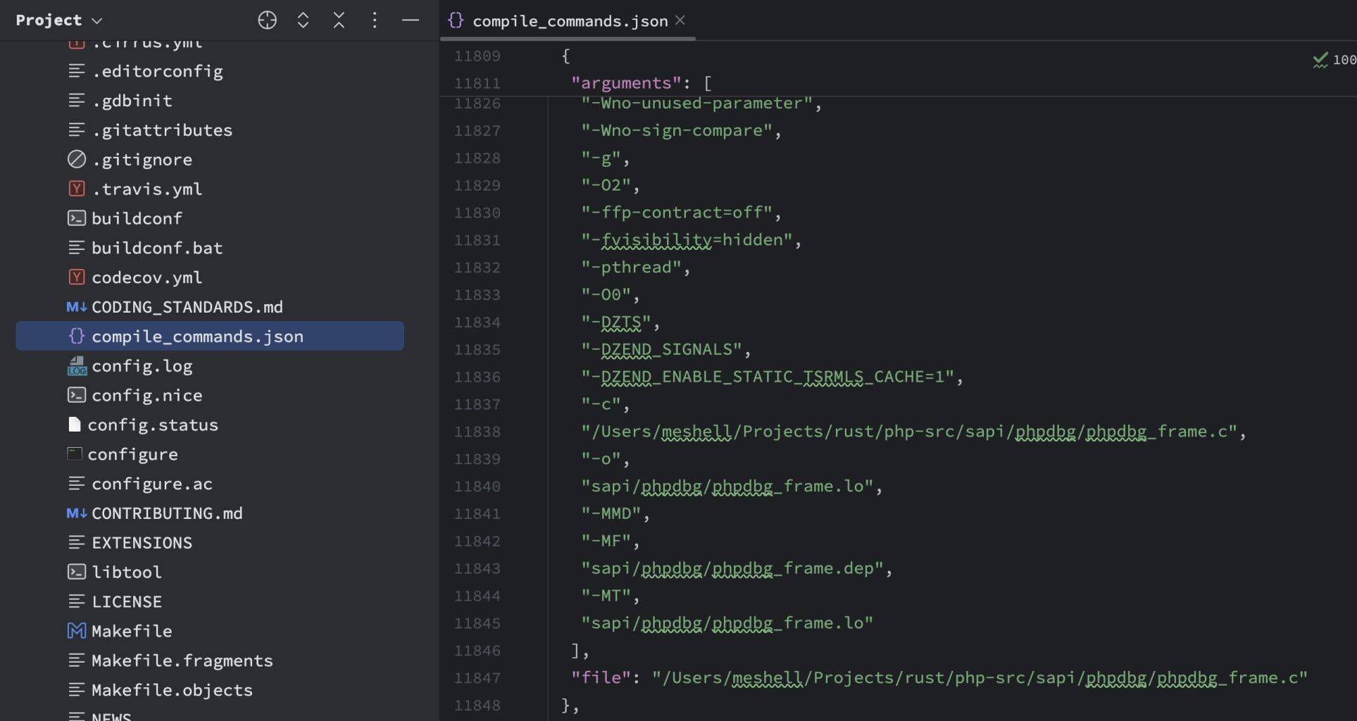The height and width of the screenshot is (721, 1357).
Task: Click the config.status file icon
Action: [x=74, y=425]
